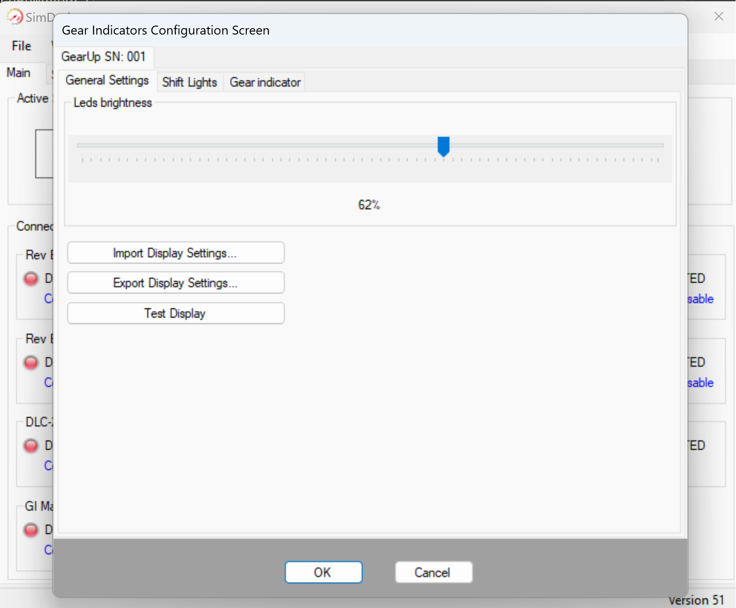
Task: Switch to the Main tab
Action: click(x=19, y=73)
